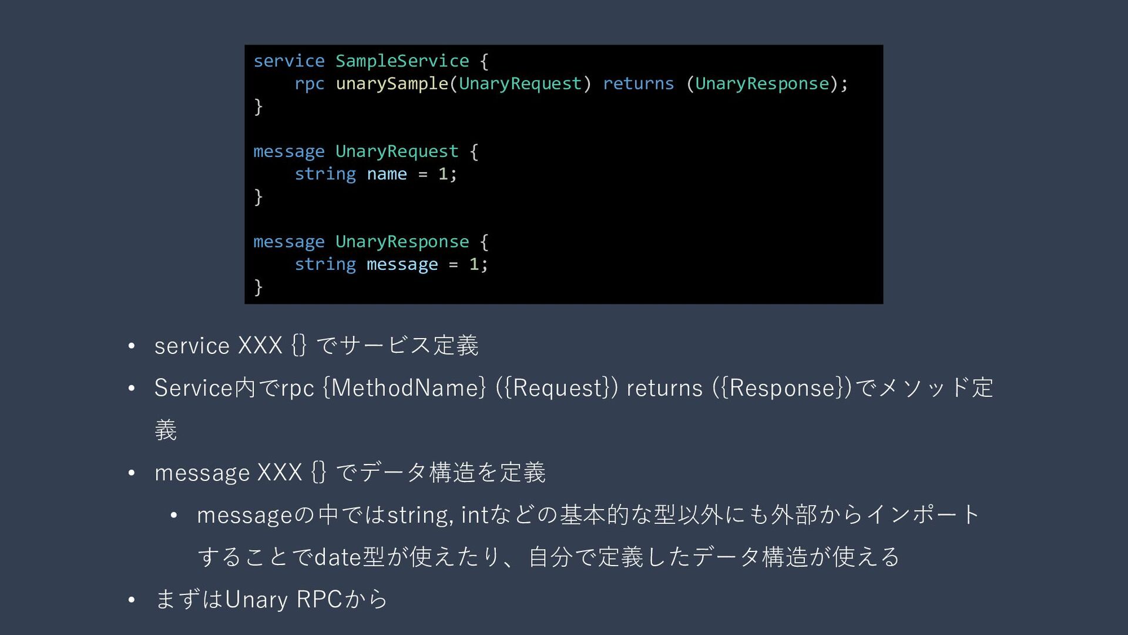Click bullet 'message XXX {} でデータ構造を定義'
The image size is (1128, 635).
(x=350, y=472)
